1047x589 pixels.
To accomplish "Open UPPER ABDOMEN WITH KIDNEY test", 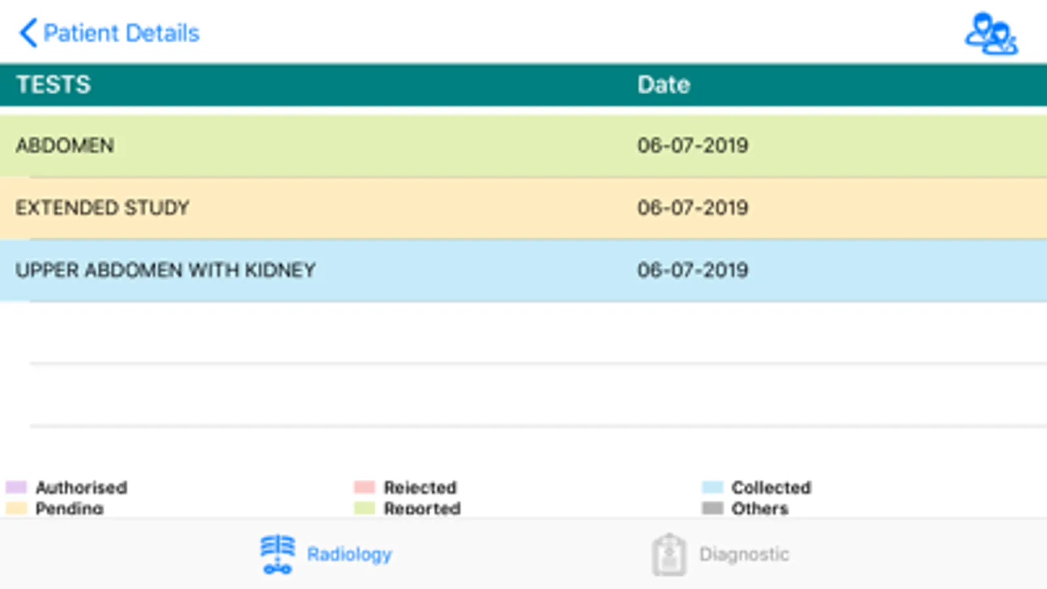I will (x=166, y=270).
